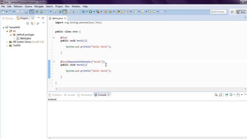The height and width of the screenshot is (139, 247).
Task: Close the Project Explorer view
Action: [32, 18]
